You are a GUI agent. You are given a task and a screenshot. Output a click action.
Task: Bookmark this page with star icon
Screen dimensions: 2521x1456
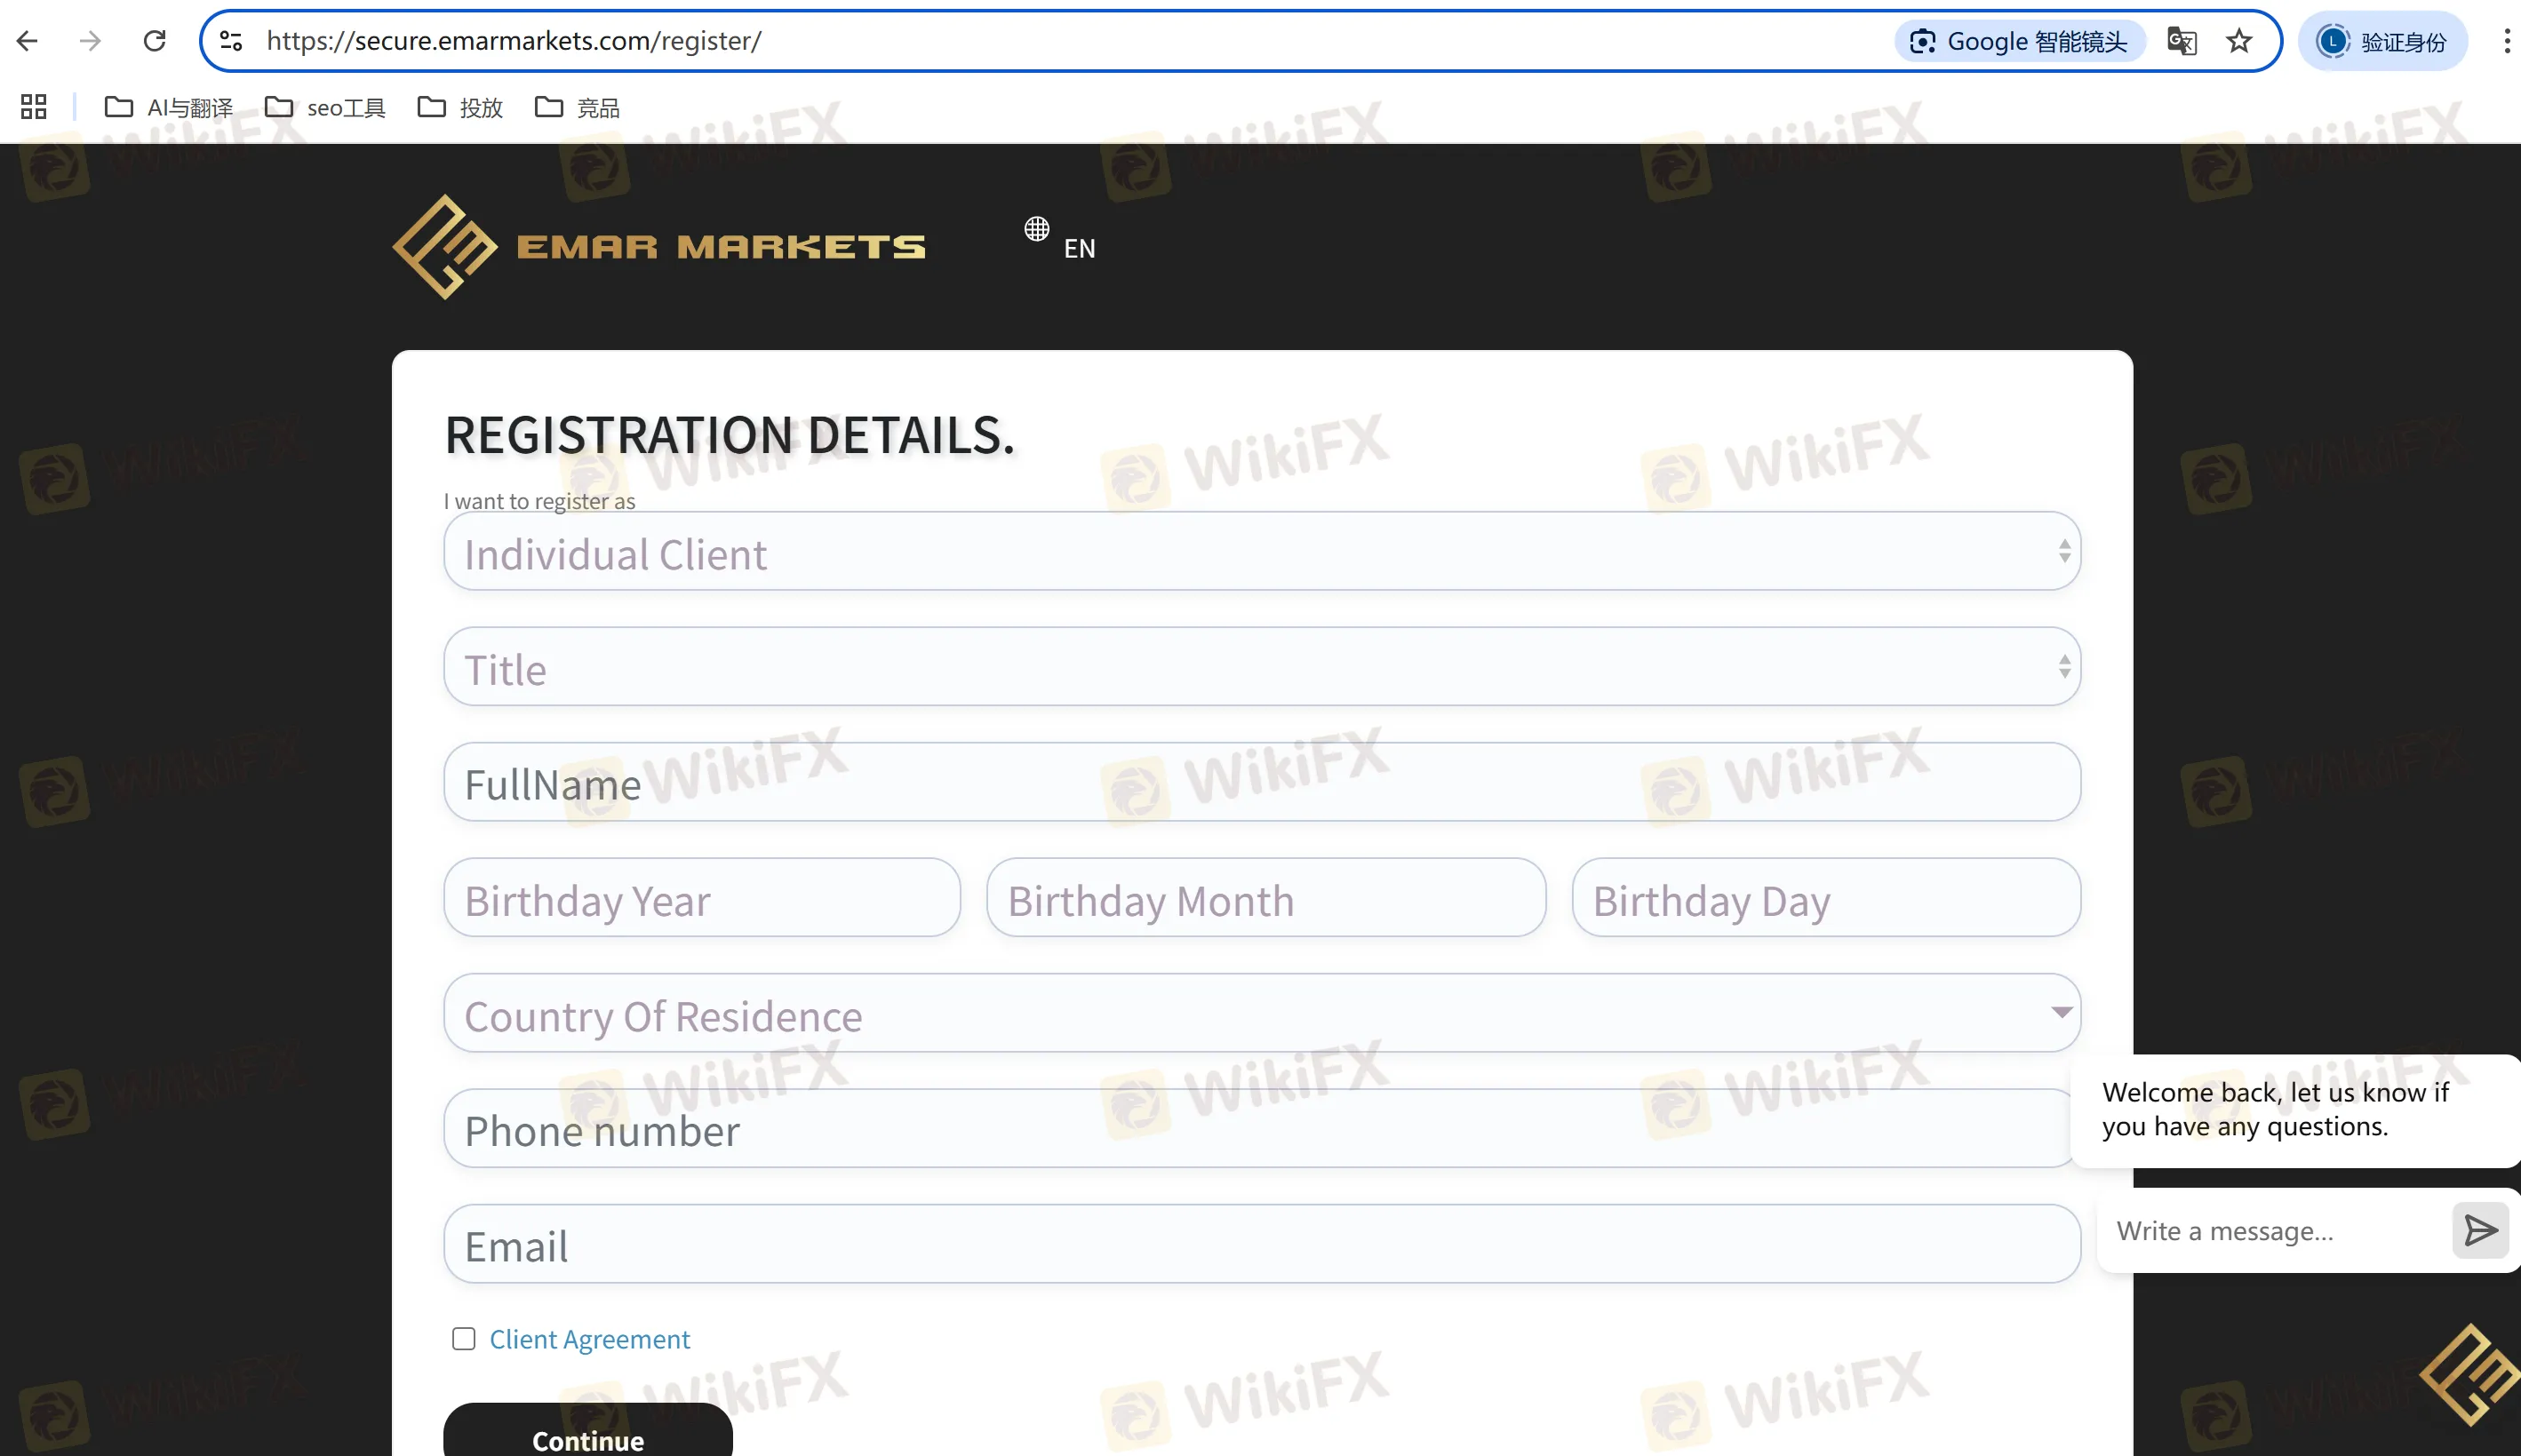click(x=2239, y=41)
